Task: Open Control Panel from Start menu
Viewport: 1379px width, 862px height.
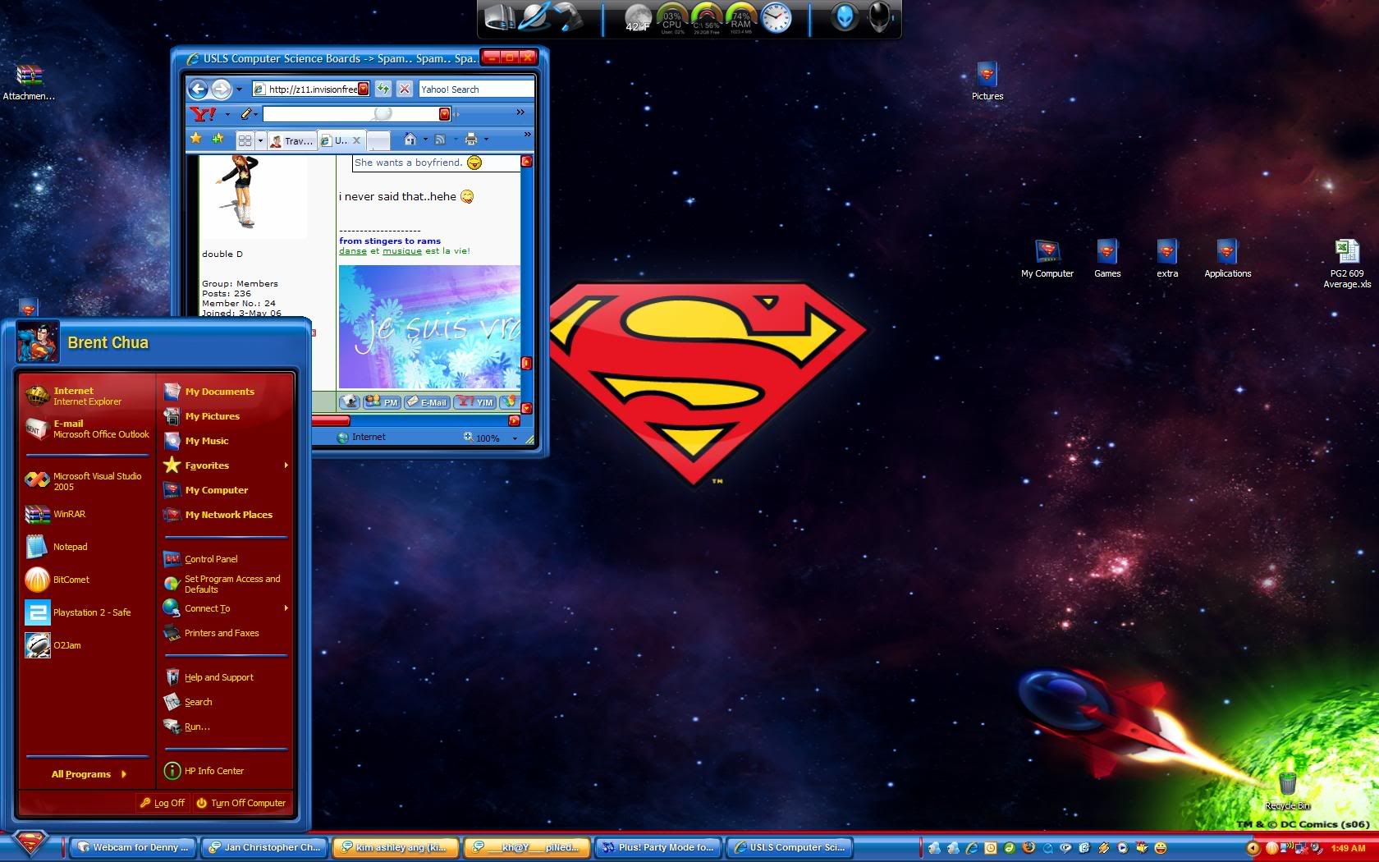Action: (x=211, y=559)
